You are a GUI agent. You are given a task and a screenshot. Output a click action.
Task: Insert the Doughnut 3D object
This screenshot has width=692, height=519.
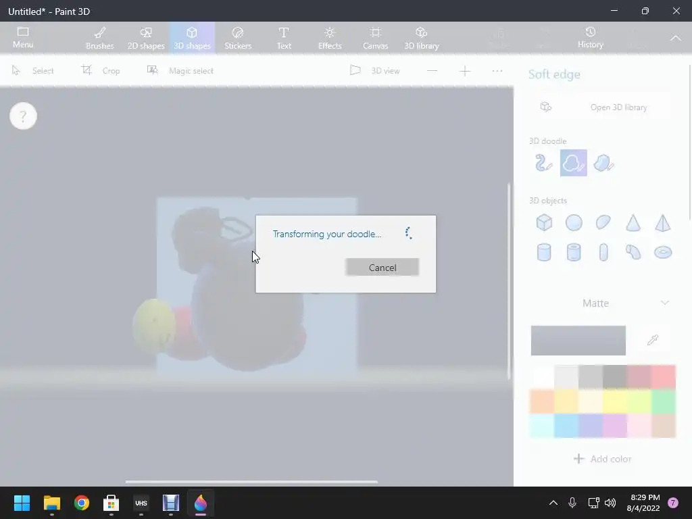pos(663,253)
